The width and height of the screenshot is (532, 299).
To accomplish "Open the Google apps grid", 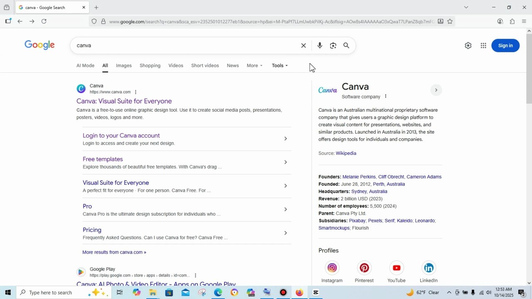I will tap(483, 46).
